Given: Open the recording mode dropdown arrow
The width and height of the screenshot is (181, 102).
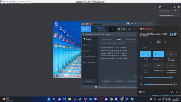Looking at the screenshot, I should tap(90, 29).
